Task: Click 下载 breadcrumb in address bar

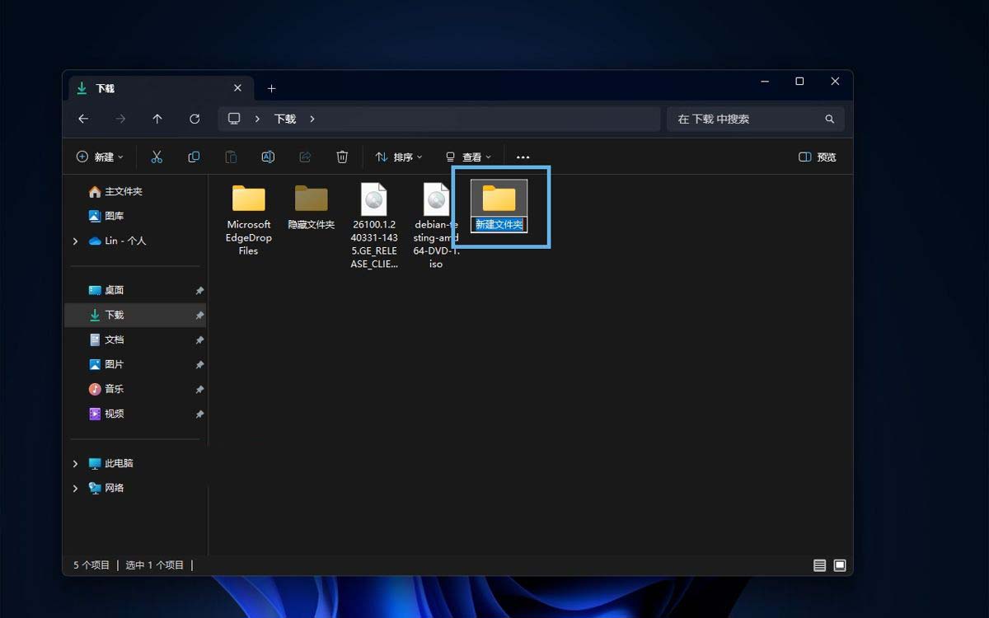Action: coord(285,119)
